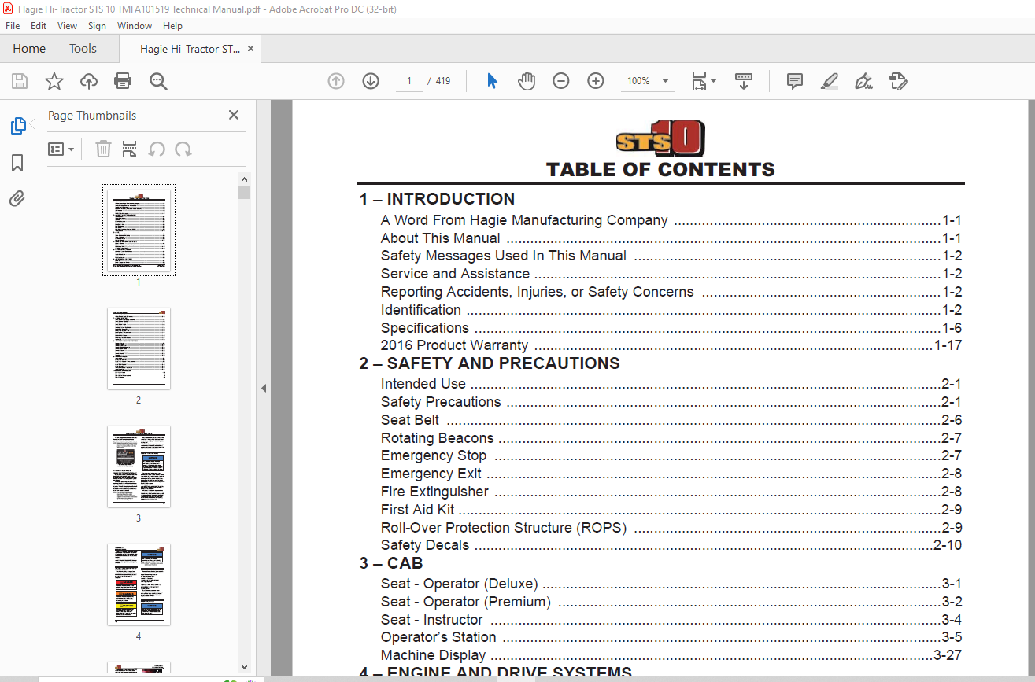Go to previous page arrow

tap(336, 81)
